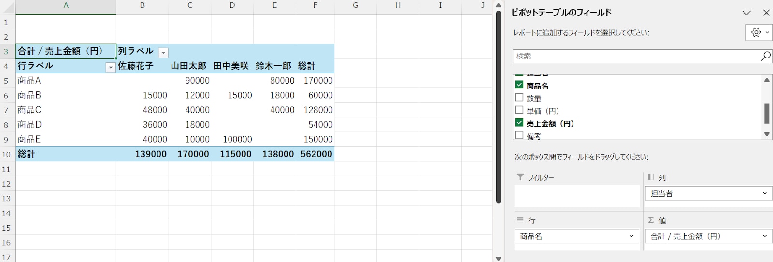Click field list scroll down arrow
The width and height of the screenshot is (773, 262).
click(x=767, y=134)
